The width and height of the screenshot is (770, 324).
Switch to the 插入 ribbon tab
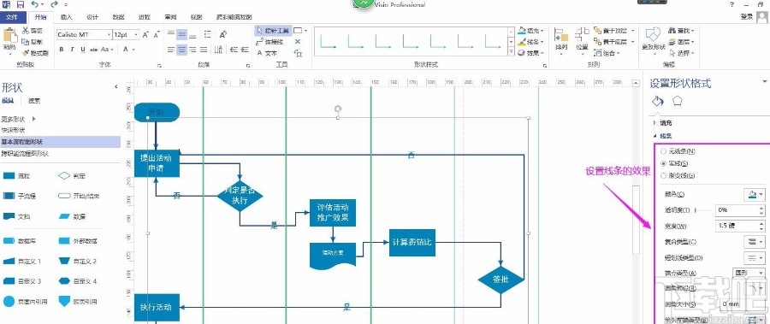[66, 17]
